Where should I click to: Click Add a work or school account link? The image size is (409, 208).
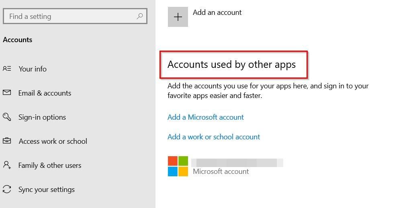(x=214, y=137)
